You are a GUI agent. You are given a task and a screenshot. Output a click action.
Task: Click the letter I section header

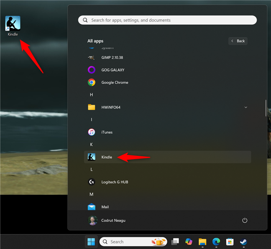pyautogui.click(x=92, y=119)
